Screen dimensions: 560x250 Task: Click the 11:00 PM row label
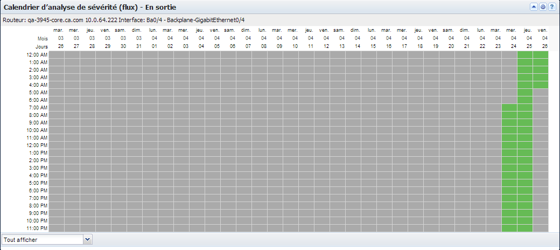coord(37,228)
